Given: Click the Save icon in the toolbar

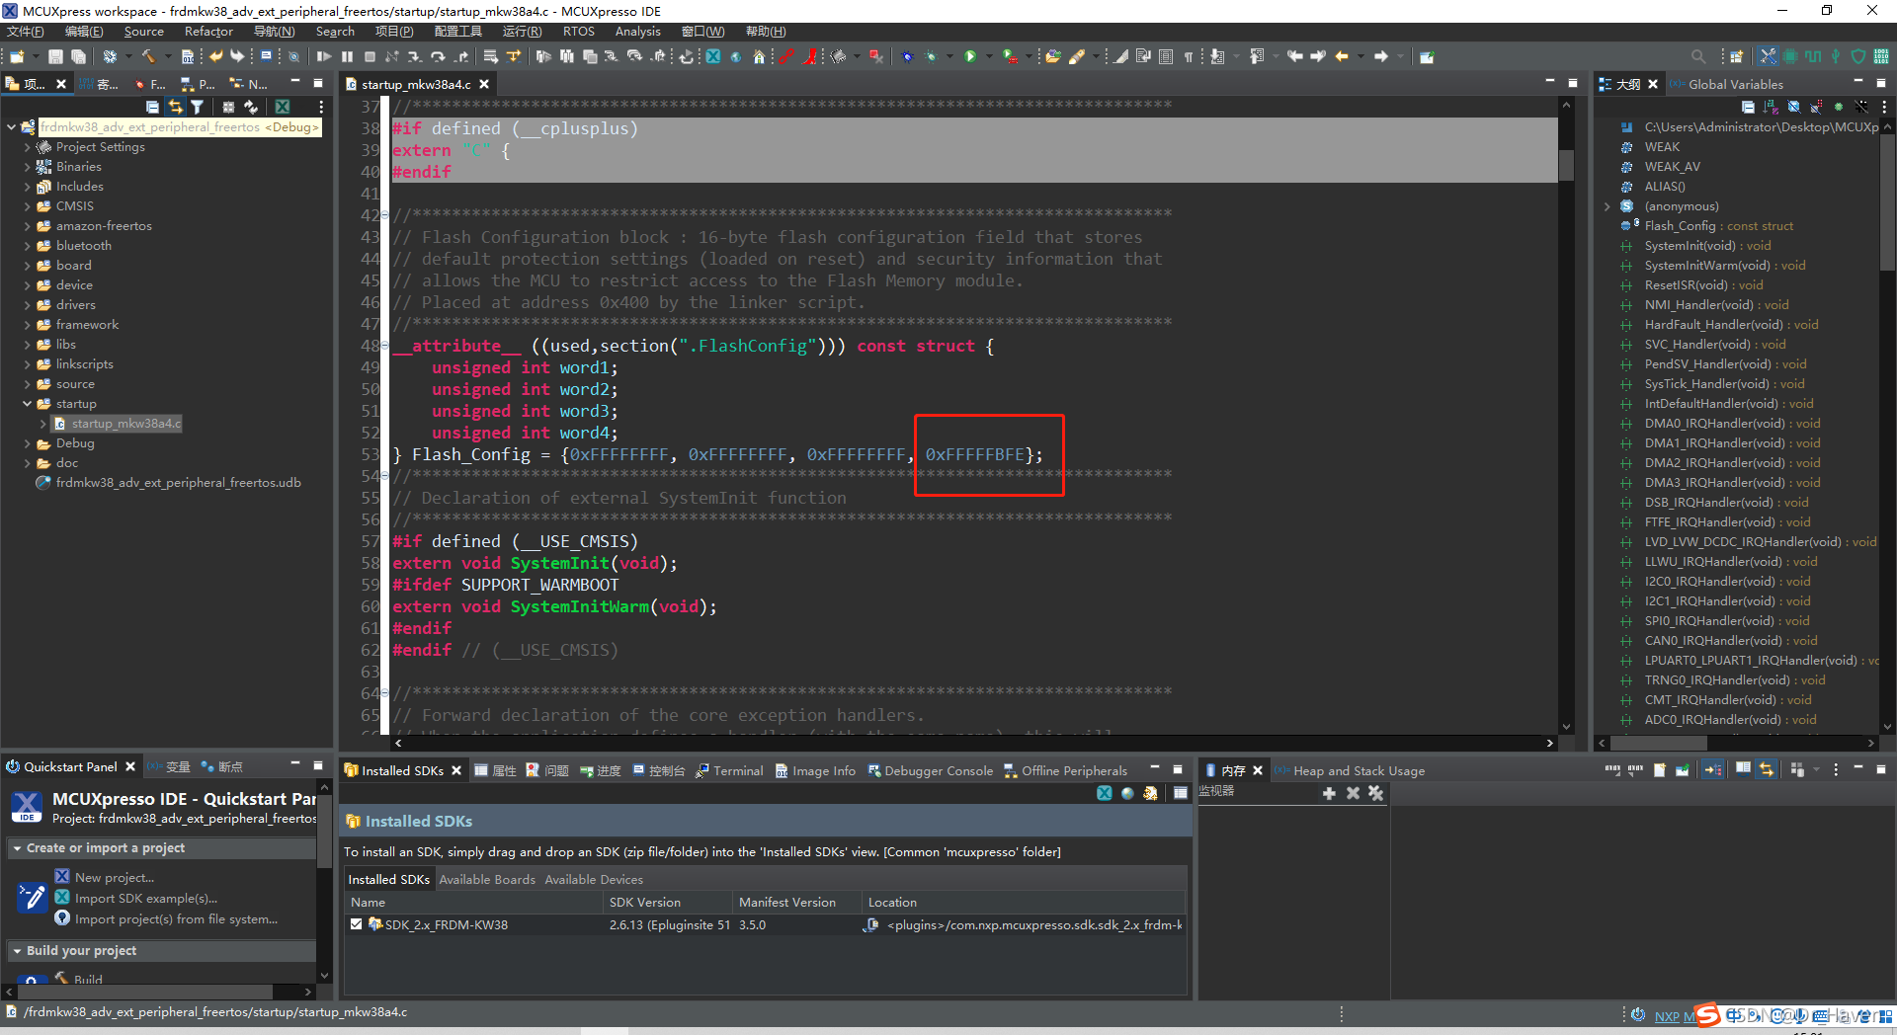Looking at the screenshot, I should point(55,57).
